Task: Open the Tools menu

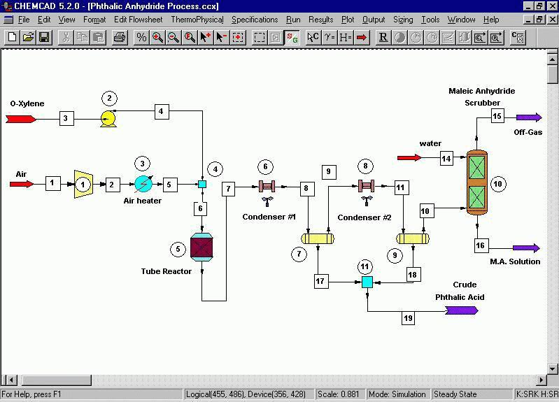Action: point(430,20)
